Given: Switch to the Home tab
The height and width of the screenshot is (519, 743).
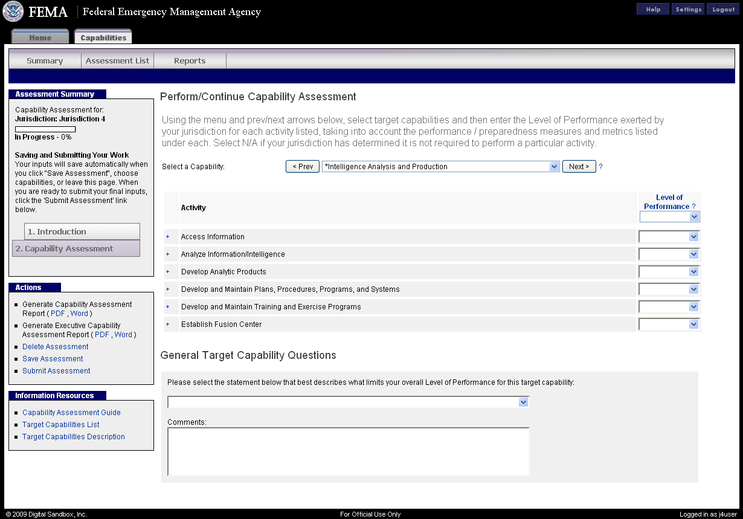Looking at the screenshot, I should tap(40, 37).
